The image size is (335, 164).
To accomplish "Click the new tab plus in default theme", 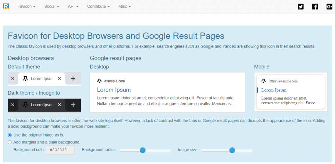I will (73, 79).
